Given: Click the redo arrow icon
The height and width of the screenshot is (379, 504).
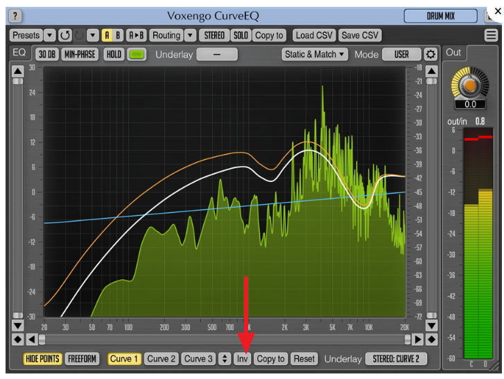Looking at the screenshot, I should click(x=79, y=35).
